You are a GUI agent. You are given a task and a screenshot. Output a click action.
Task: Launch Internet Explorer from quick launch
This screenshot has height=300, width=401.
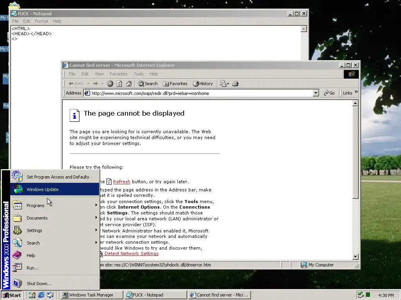(41, 295)
